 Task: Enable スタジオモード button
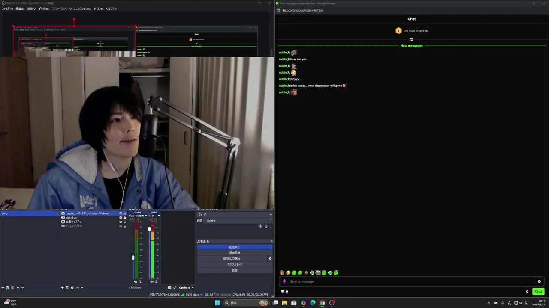[235, 264]
